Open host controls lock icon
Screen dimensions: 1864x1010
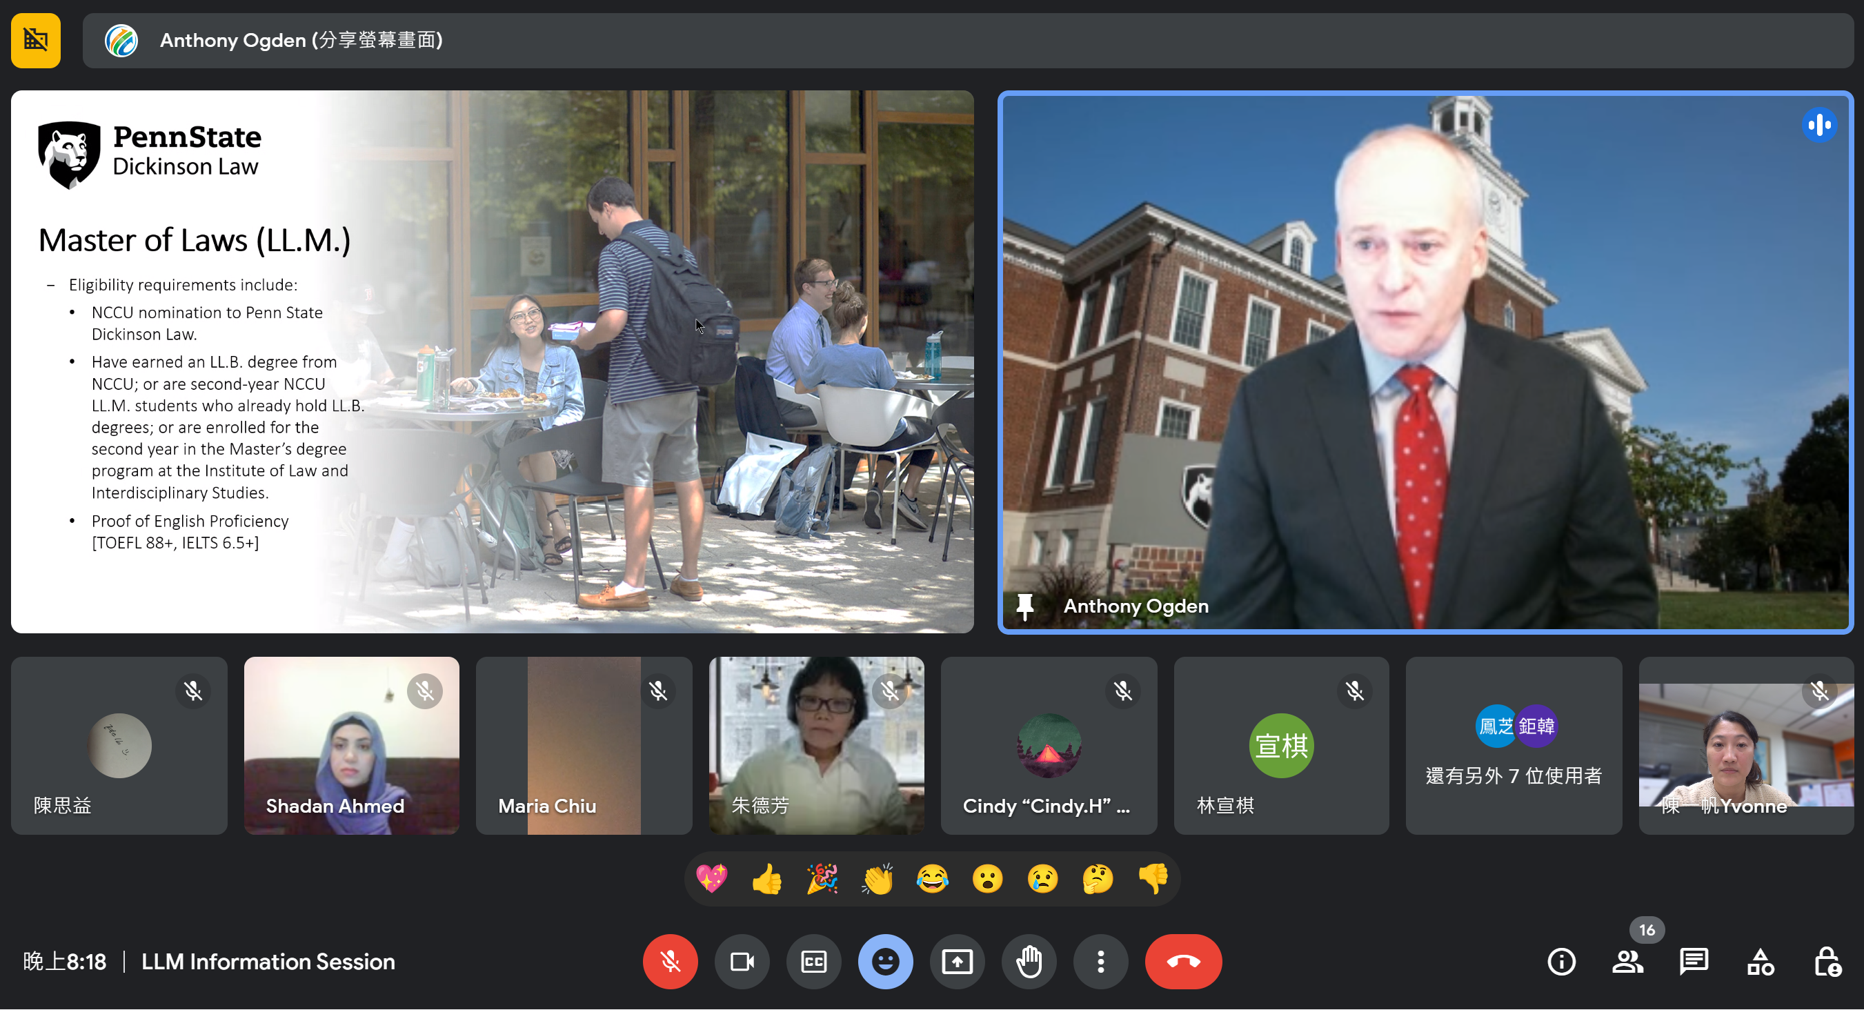1827,962
